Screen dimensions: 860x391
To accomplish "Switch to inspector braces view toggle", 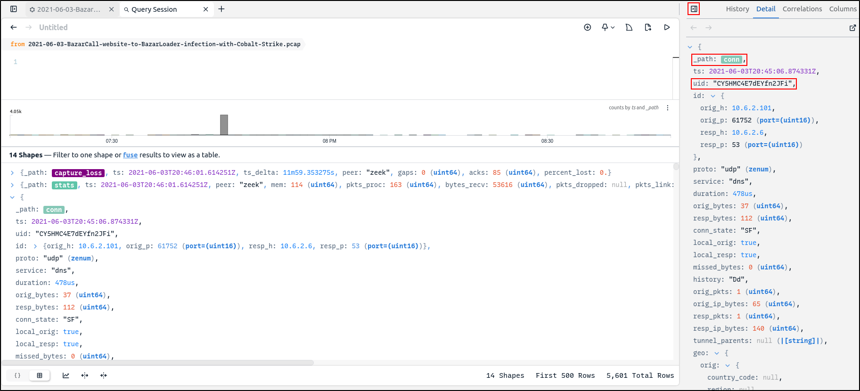I will pyautogui.click(x=17, y=375).
